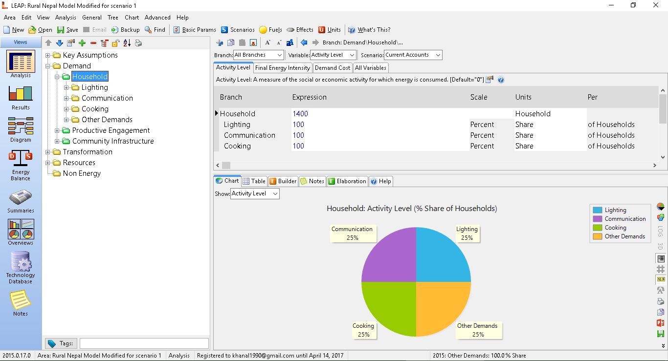Click the Fuels toolbar button
This screenshot has width=668, height=361.
[x=270, y=30]
